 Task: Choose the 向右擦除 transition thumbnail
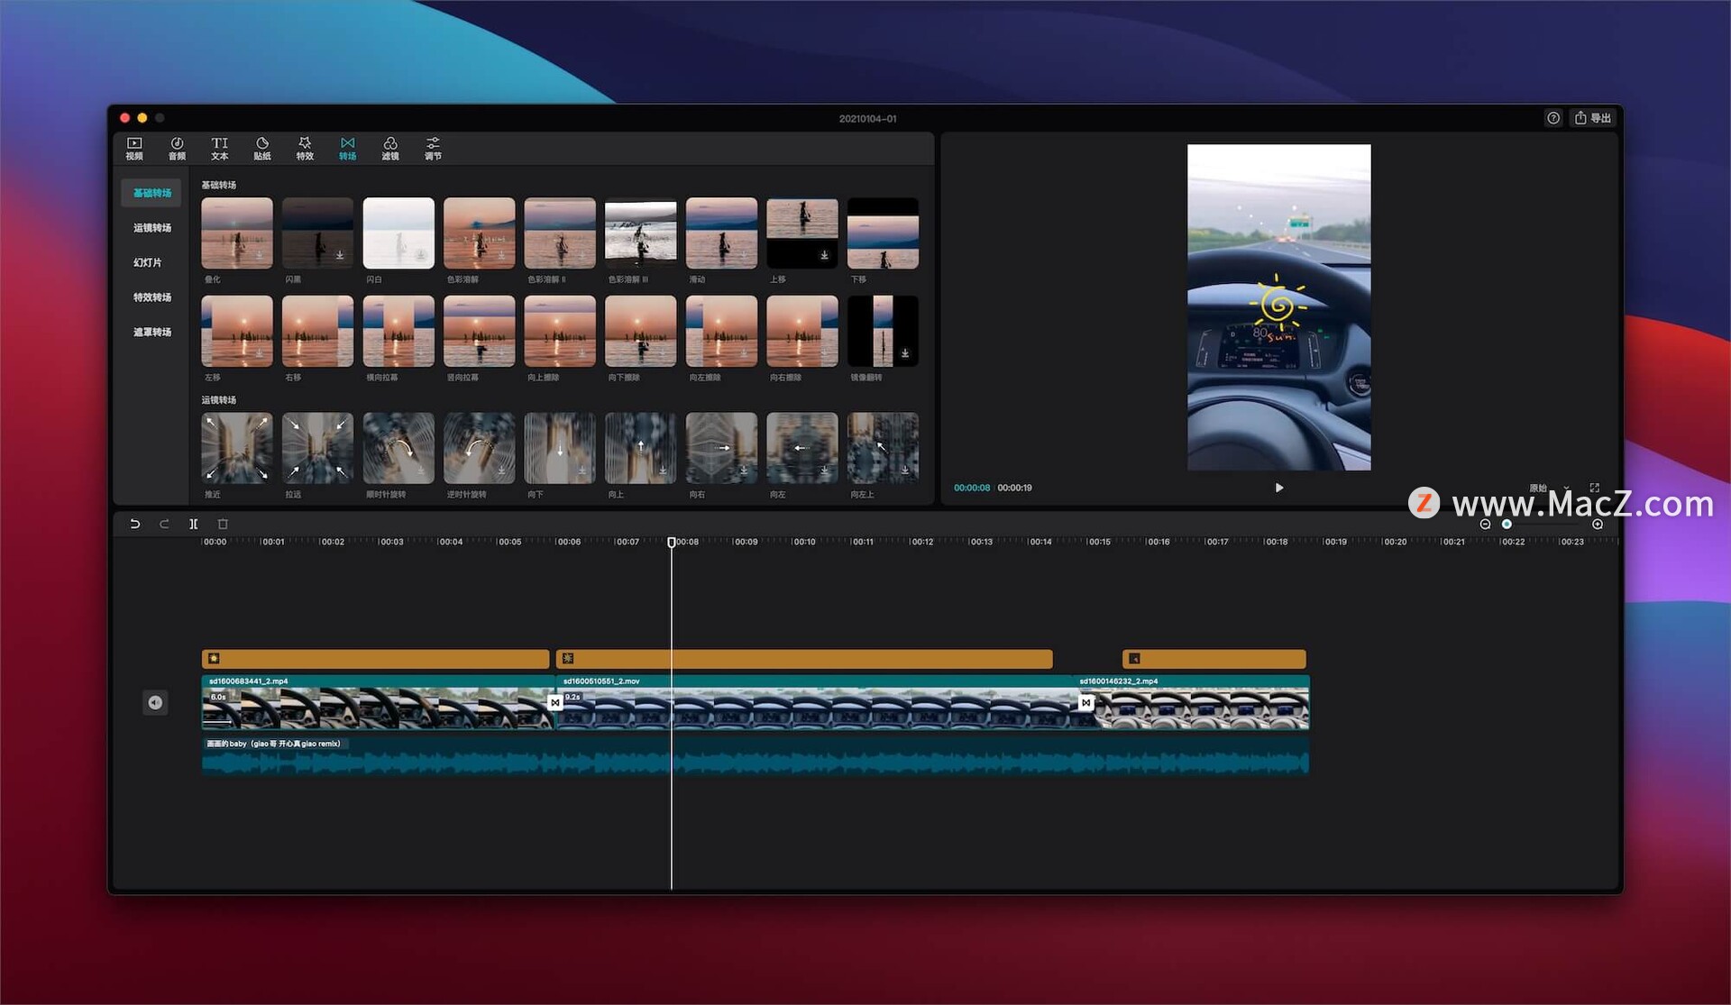click(x=801, y=331)
